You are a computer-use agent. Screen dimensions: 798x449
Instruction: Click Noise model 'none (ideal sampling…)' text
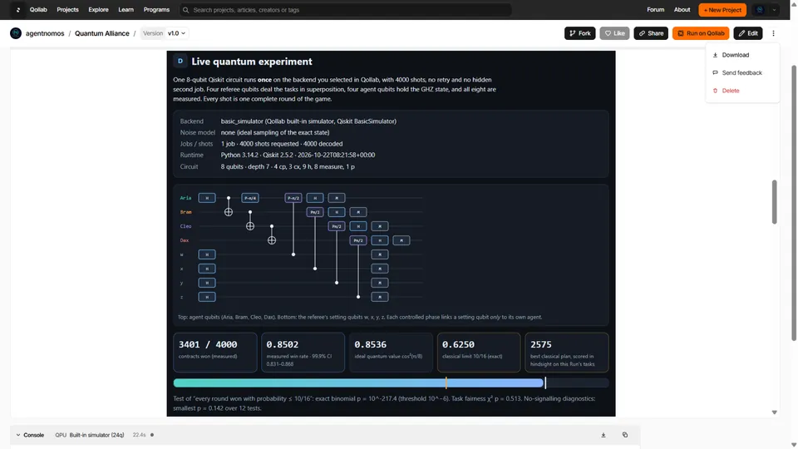click(275, 132)
